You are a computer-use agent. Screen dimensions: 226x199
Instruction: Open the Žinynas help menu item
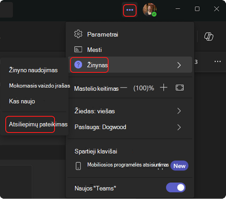click(x=130, y=65)
